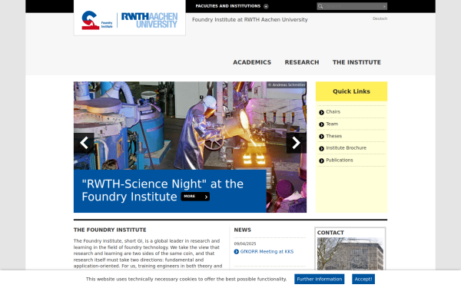This screenshot has height=288, width=461.
Task: Click the arrow icon beside Team
Action: tap(321, 124)
